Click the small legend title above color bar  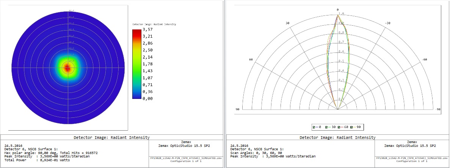pos(154,24)
